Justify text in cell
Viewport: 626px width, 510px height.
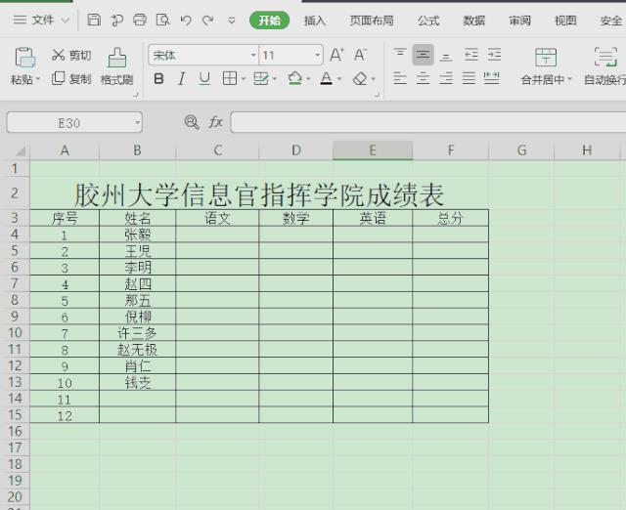tap(469, 78)
